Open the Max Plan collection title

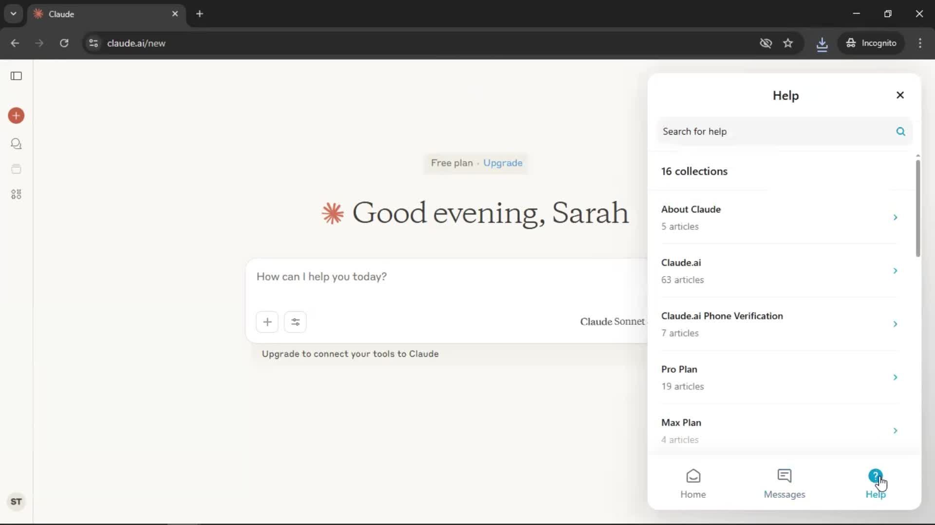681,422
